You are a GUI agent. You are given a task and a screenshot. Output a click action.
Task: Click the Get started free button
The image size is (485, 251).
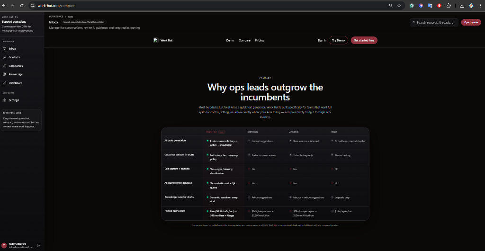(x=364, y=40)
